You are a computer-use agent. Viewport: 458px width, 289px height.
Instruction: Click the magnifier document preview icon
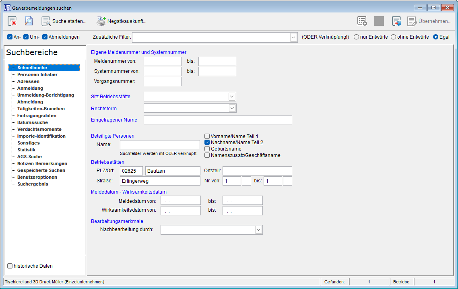point(29,21)
